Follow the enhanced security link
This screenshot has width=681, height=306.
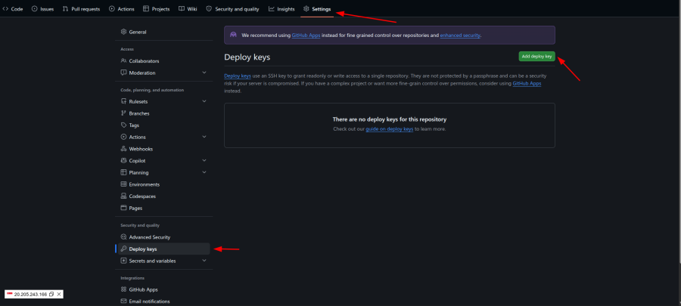460,35
